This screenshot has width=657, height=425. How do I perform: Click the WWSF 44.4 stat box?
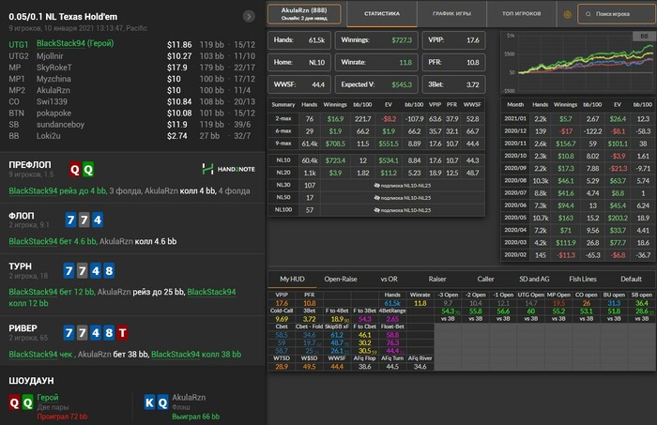click(299, 84)
